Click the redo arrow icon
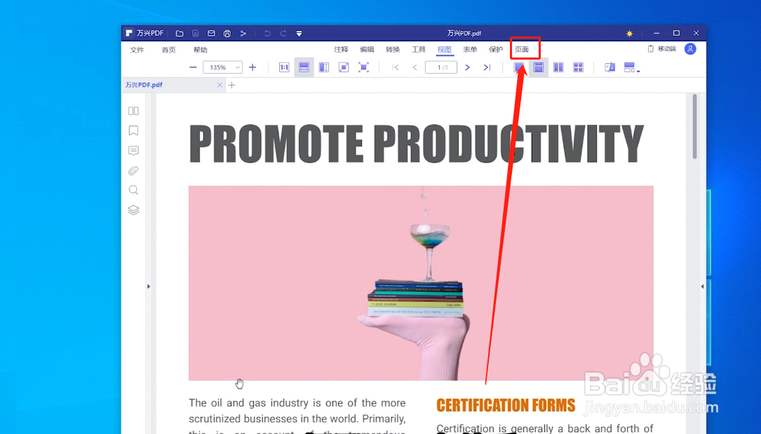761x434 pixels. click(283, 34)
